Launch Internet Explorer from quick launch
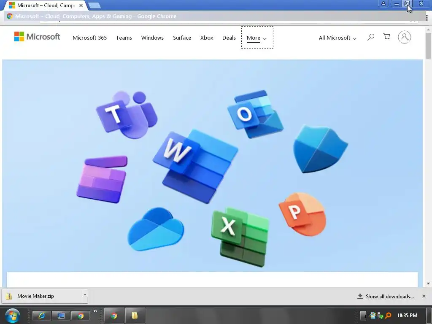Image resolution: width=432 pixels, height=324 pixels. [42, 316]
